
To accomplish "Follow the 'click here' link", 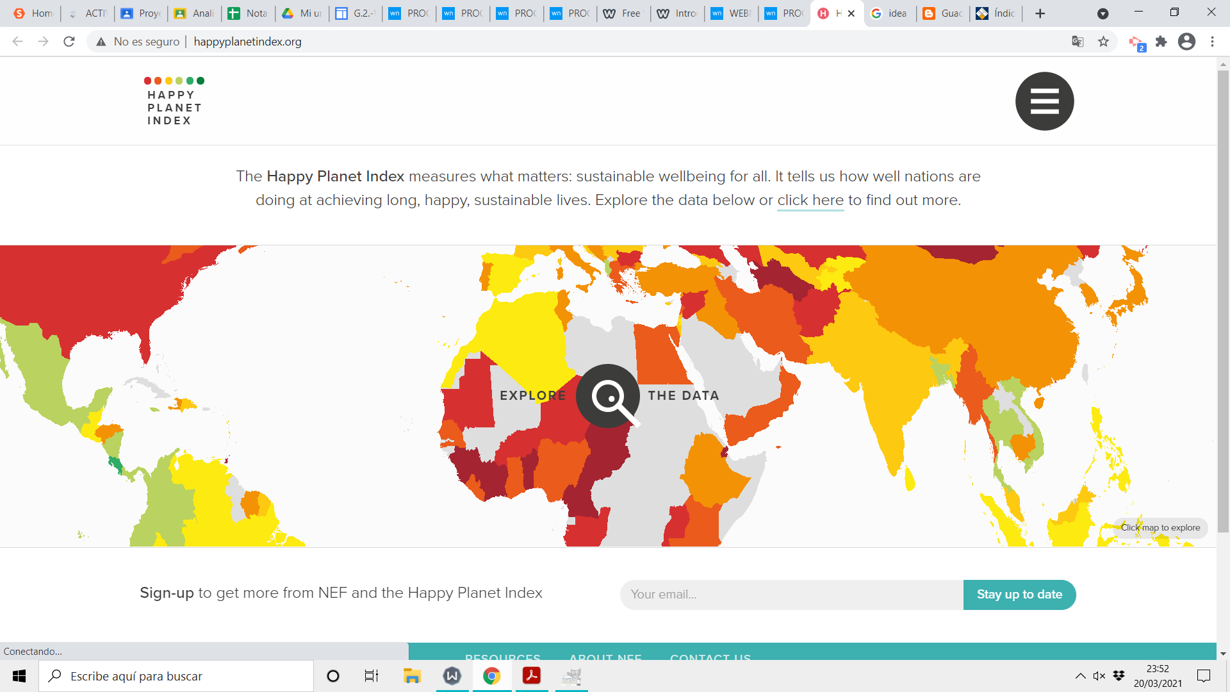I will tap(810, 201).
